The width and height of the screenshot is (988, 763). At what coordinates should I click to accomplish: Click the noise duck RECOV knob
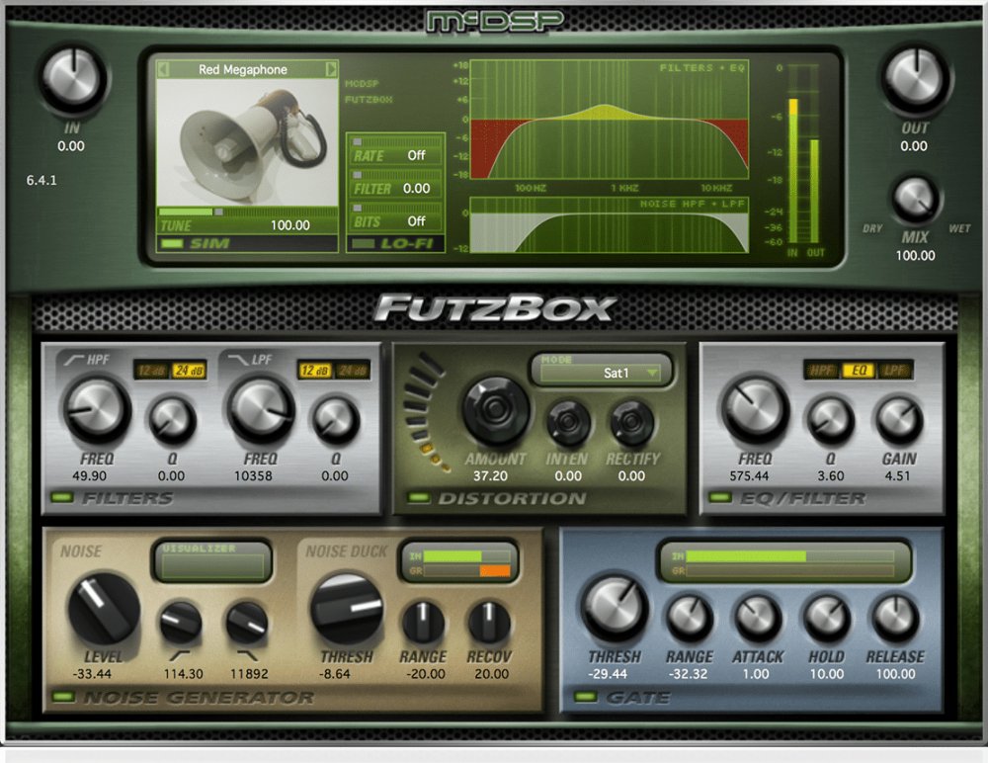tap(489, 622)
